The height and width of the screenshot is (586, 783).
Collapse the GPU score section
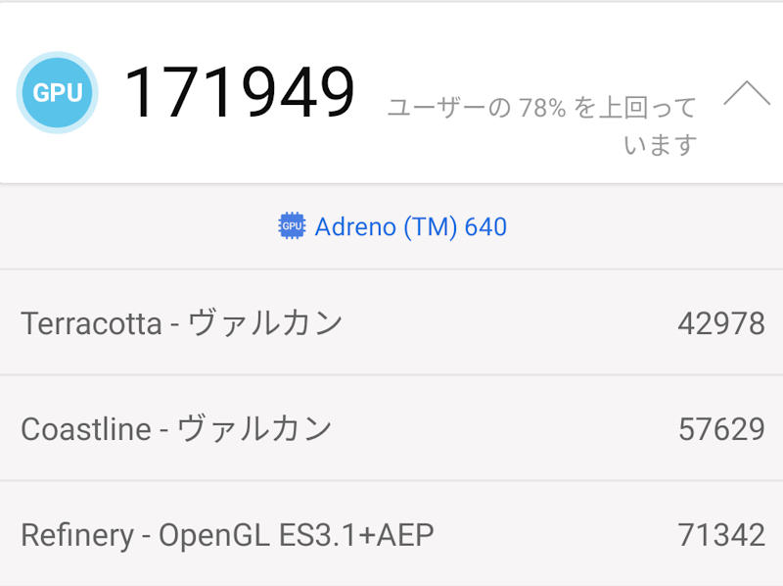747,94
